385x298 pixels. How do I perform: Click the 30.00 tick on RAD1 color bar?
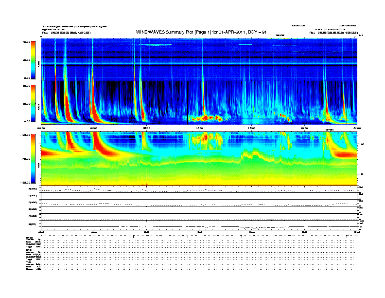[26, 104]
